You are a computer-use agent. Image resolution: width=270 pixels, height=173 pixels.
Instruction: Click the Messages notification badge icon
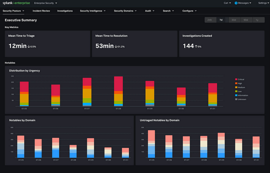(x=236, y=3)
